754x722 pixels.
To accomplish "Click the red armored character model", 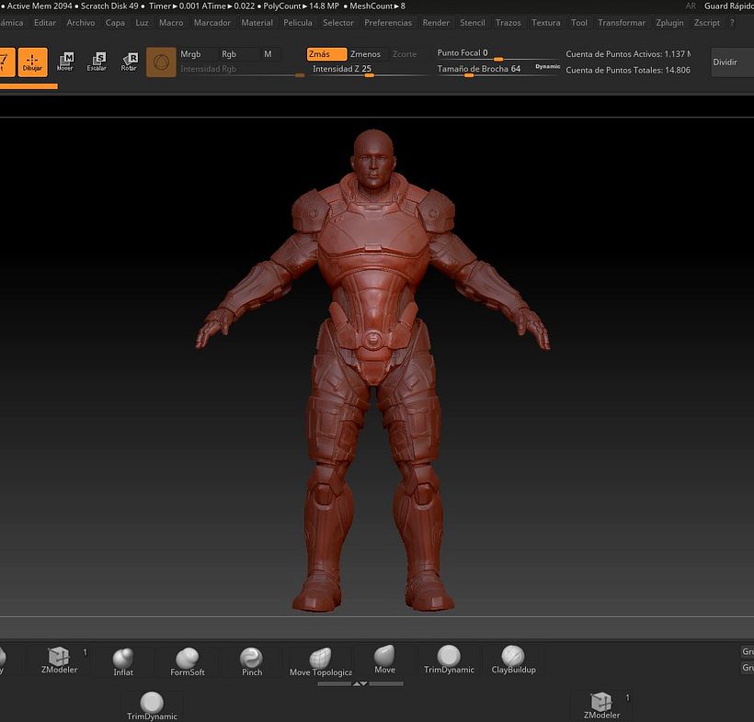I will [x=372, y=370].
